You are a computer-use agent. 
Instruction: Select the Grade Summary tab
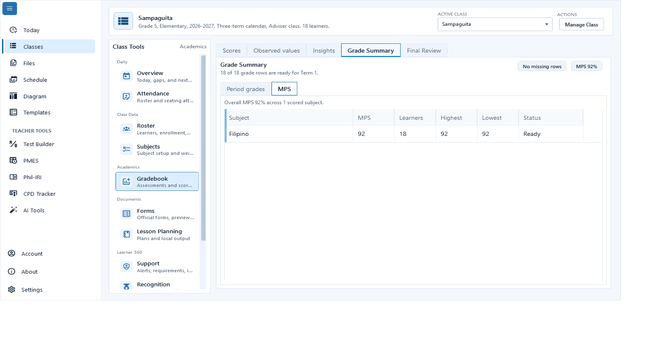click(x=370, y=50)
